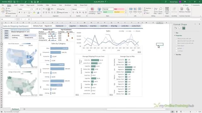The image size is (202, 113).
Task: Open the Font name dropdown
Action: coord(30,9)
